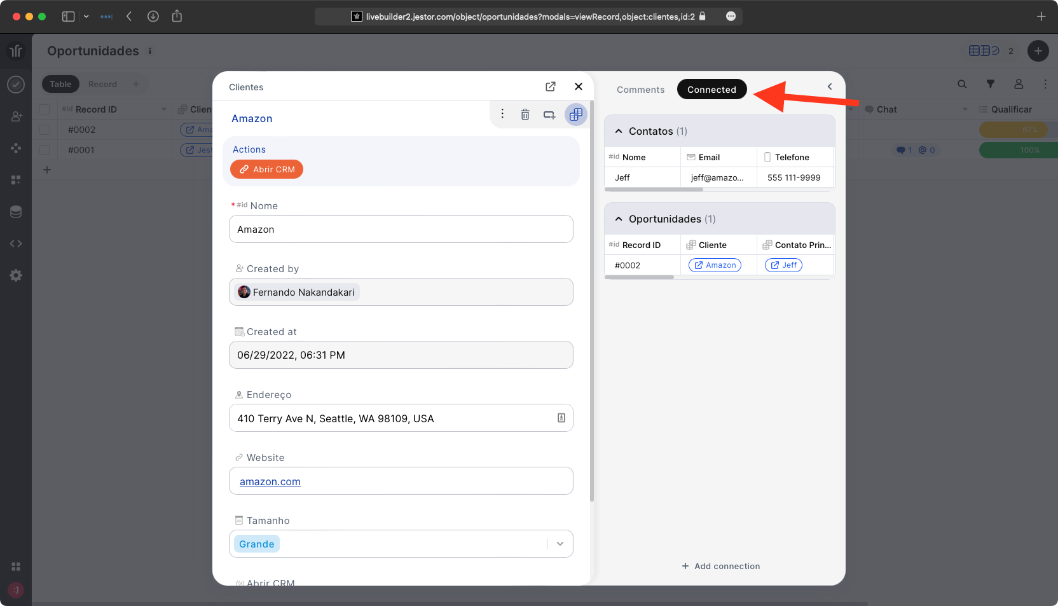The width and height of the screenshot is (1058, 606).
Task: Collapse the Contatos section
Action: click(x=619, y=131)
